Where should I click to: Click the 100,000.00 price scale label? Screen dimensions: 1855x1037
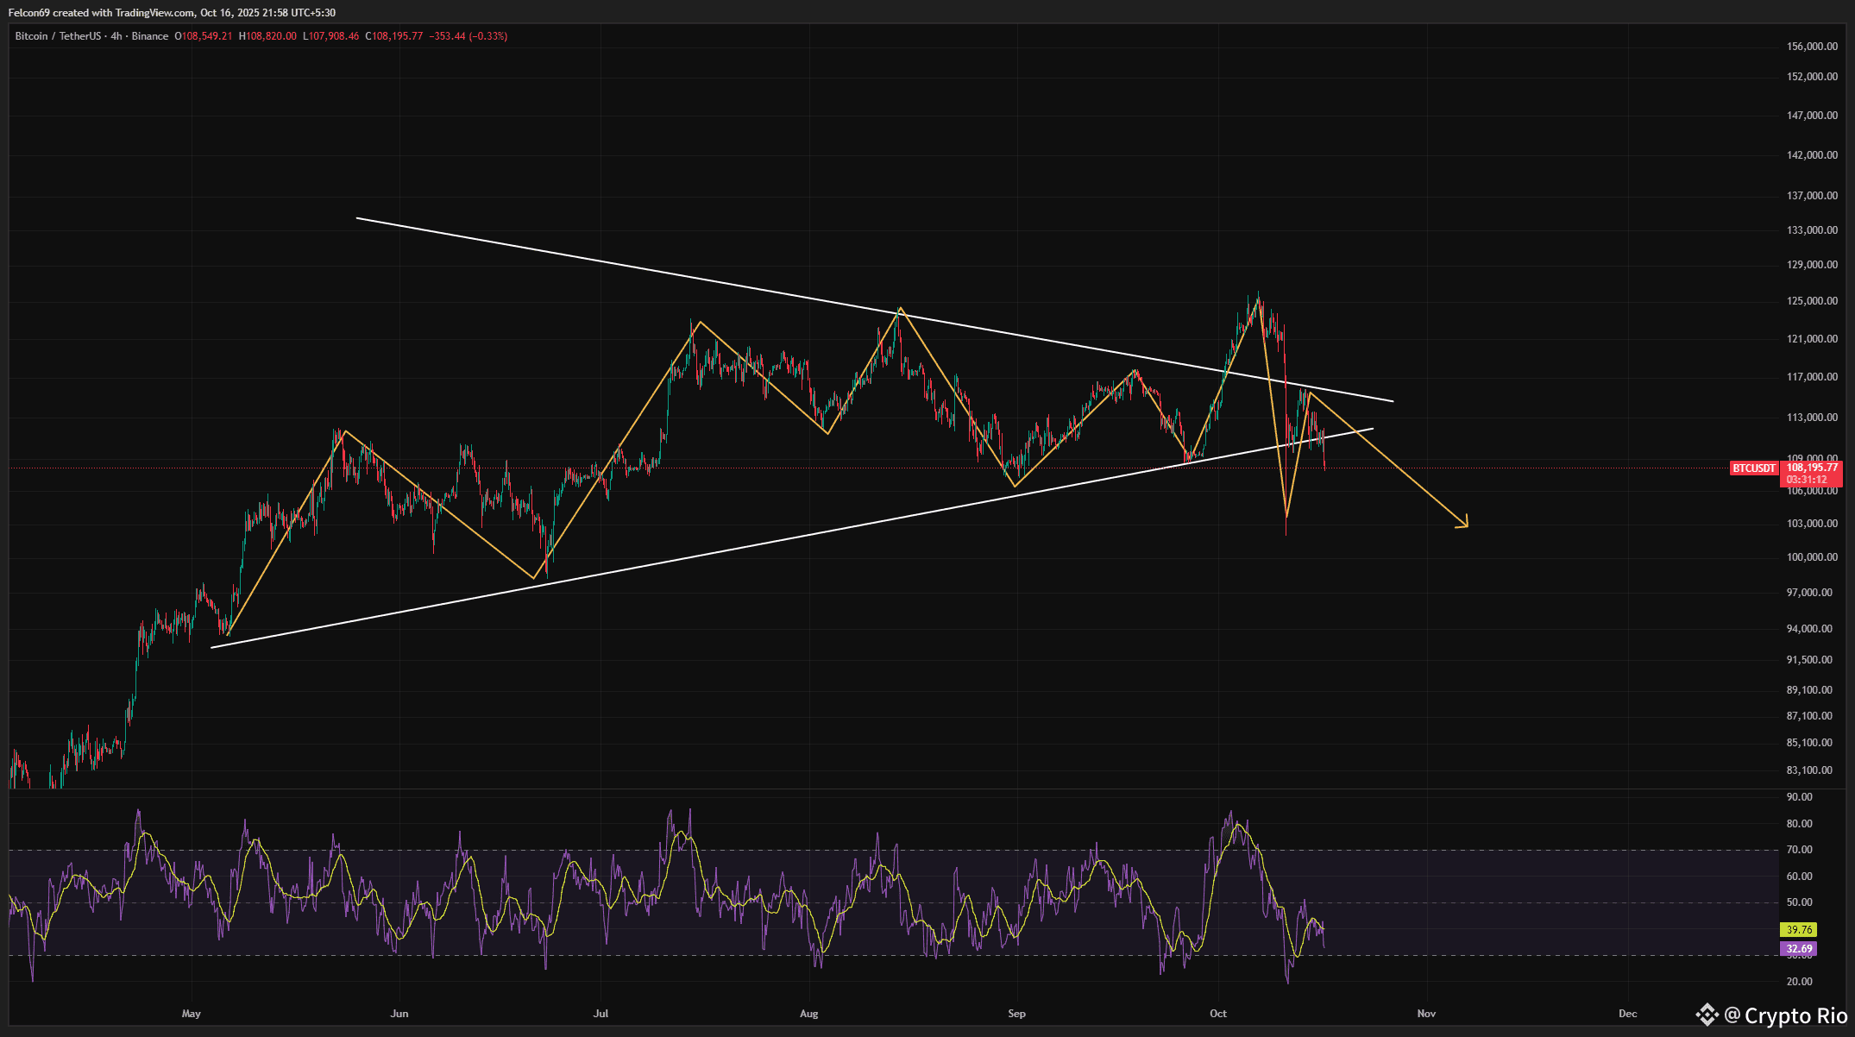[1812, 557]
